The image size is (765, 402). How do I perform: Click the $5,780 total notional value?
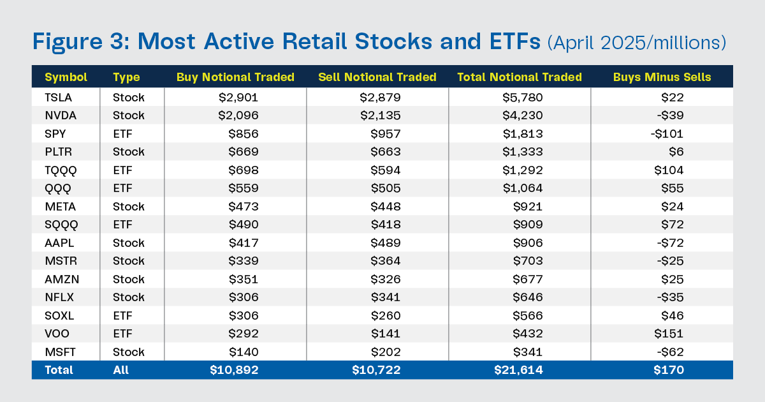(525, 98)
